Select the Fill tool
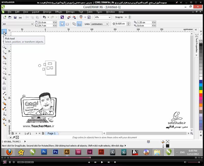Image resolution: width=204 pixels, height=166 pixels. point(4,119)
